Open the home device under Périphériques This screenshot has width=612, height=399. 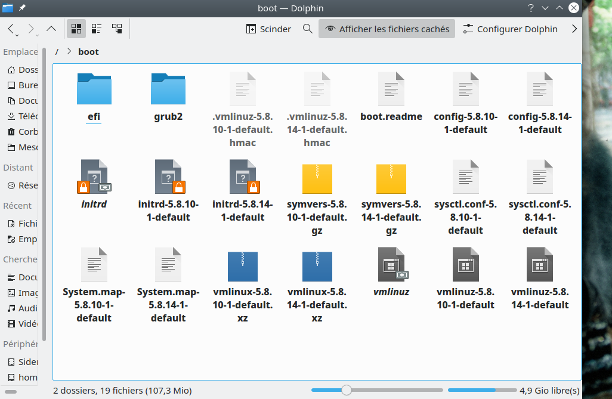coord(22,378)
